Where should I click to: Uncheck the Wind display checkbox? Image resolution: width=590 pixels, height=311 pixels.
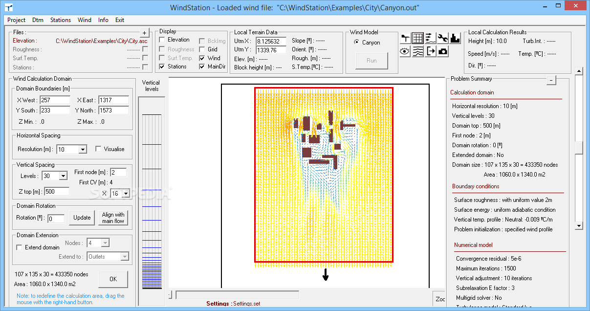point(202,58)
